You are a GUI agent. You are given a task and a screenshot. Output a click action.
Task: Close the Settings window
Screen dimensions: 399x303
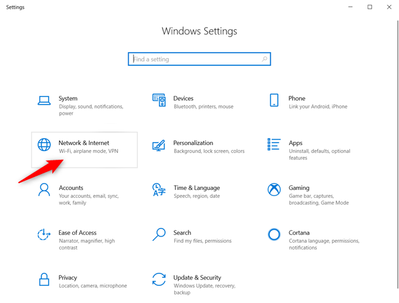389,7
